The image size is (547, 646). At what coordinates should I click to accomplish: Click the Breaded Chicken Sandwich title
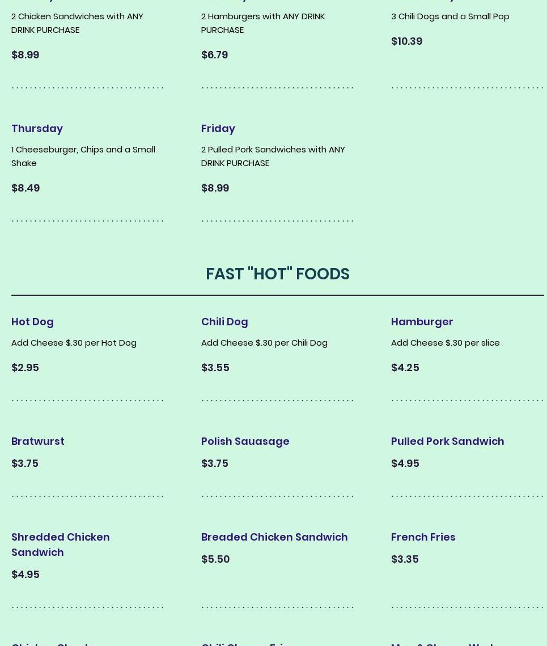[274, 537]
